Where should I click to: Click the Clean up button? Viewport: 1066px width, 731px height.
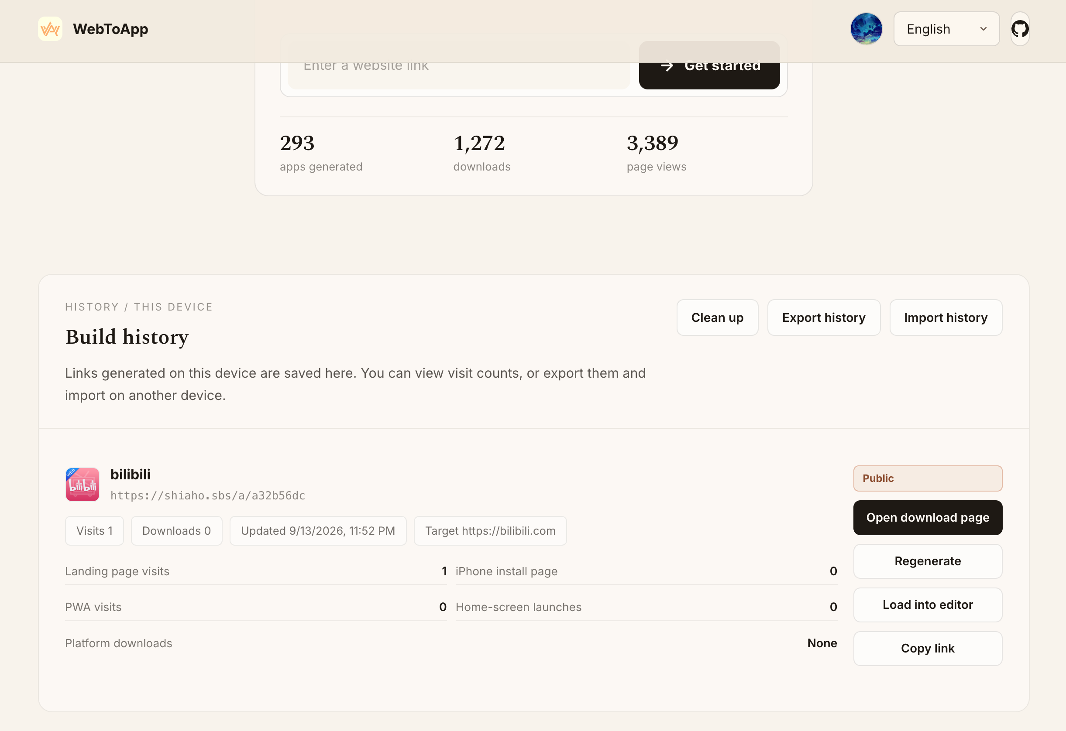(x=717, y=318)
